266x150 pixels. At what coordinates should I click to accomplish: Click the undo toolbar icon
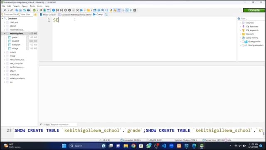(x=25, y=10)
